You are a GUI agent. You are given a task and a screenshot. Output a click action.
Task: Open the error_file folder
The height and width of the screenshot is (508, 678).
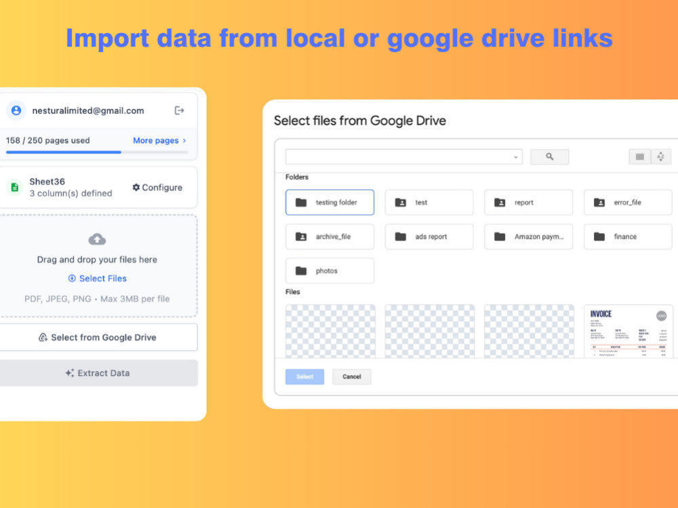tap(628, 202)
